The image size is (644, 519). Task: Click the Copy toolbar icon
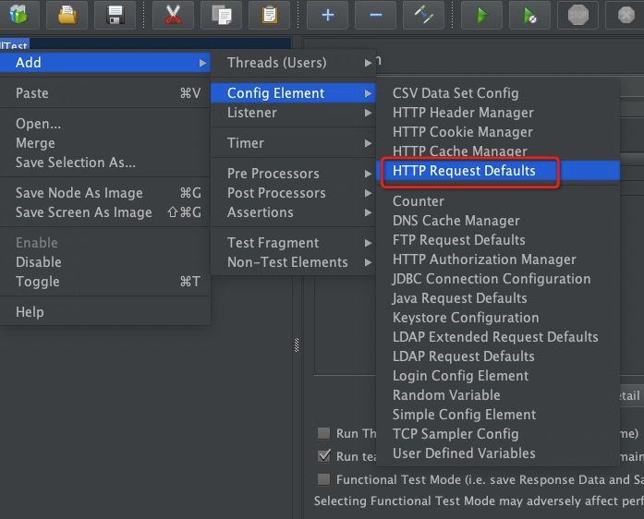pos(221,15)
